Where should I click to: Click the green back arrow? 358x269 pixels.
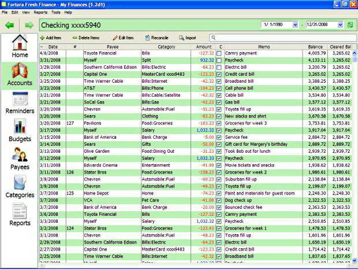coord(9,25)
